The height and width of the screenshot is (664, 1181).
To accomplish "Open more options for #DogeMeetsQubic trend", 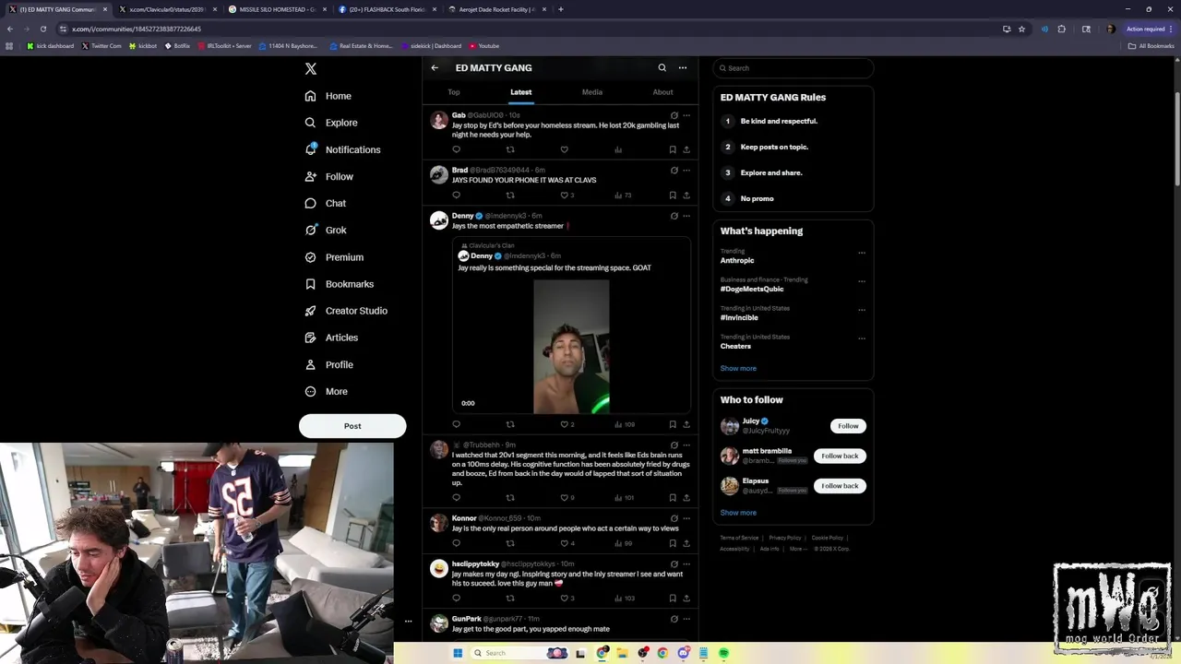I will (862, 281).
